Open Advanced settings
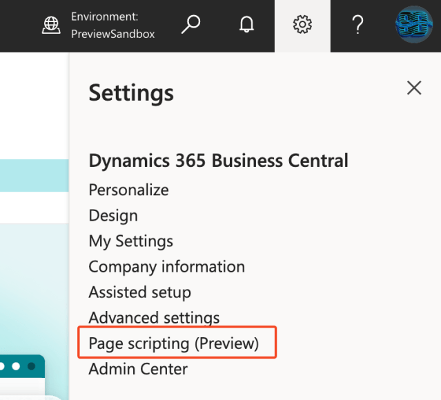This screenshot has height=400, width=441. coord(154,318)
